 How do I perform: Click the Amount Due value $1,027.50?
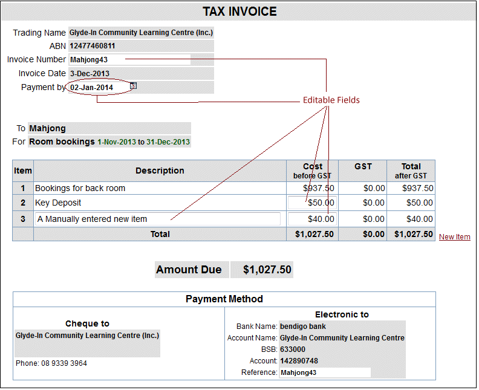(x=267, y=270)
